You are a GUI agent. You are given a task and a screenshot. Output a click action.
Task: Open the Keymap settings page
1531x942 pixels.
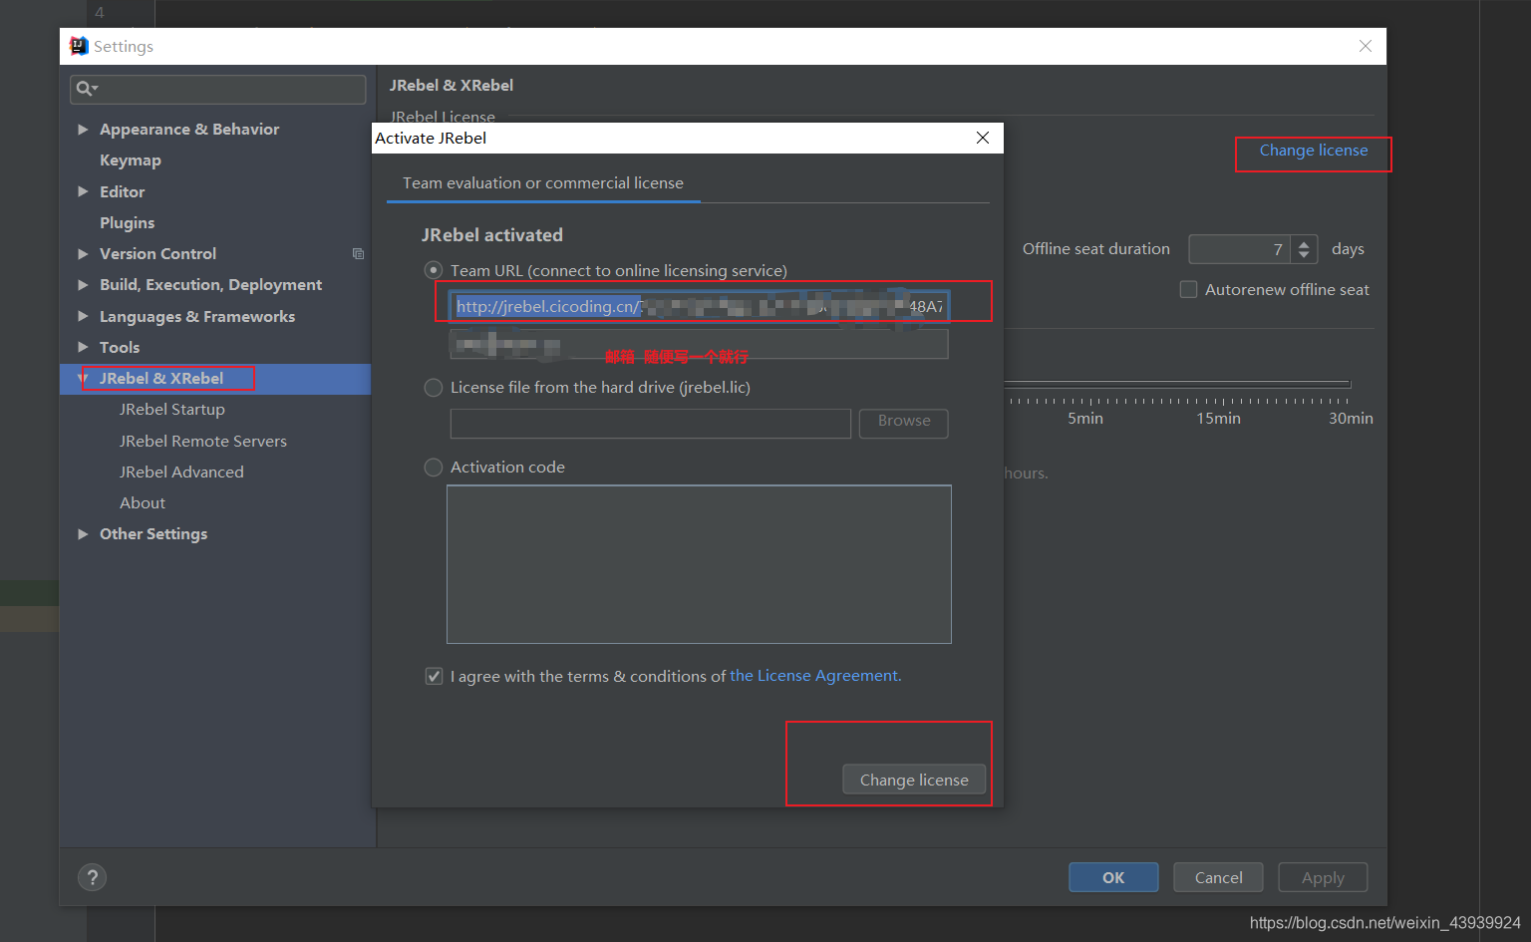click(x=131, y=159)
